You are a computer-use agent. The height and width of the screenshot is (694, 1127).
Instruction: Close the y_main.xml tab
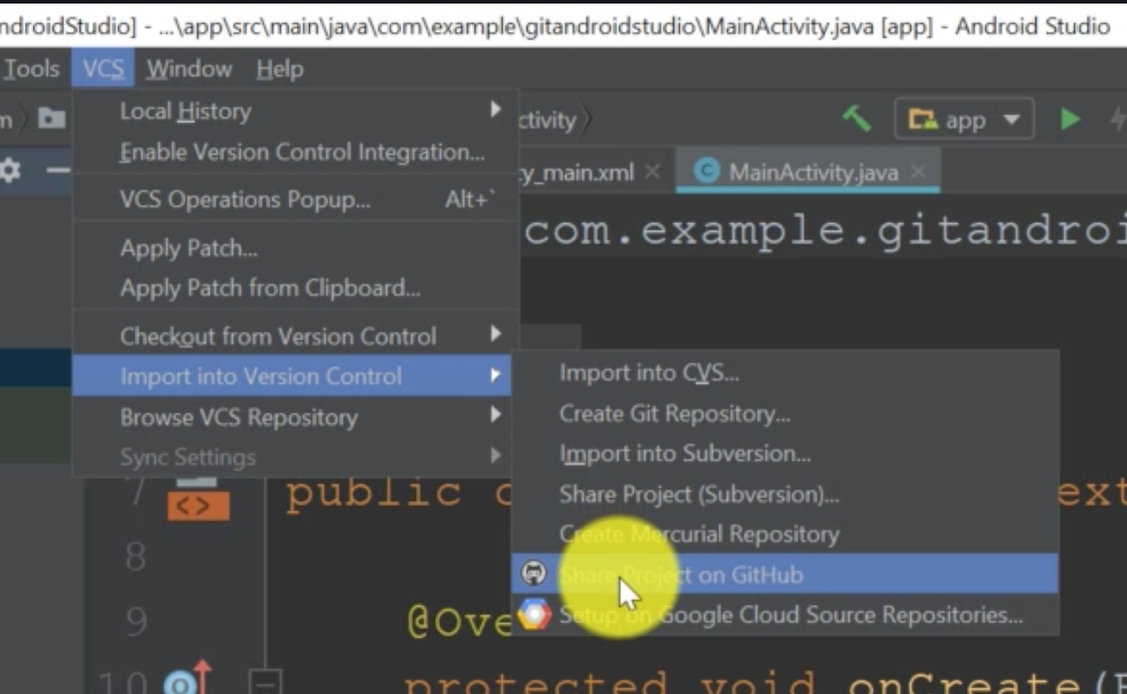pyautogui.click(x=652, y=172)
